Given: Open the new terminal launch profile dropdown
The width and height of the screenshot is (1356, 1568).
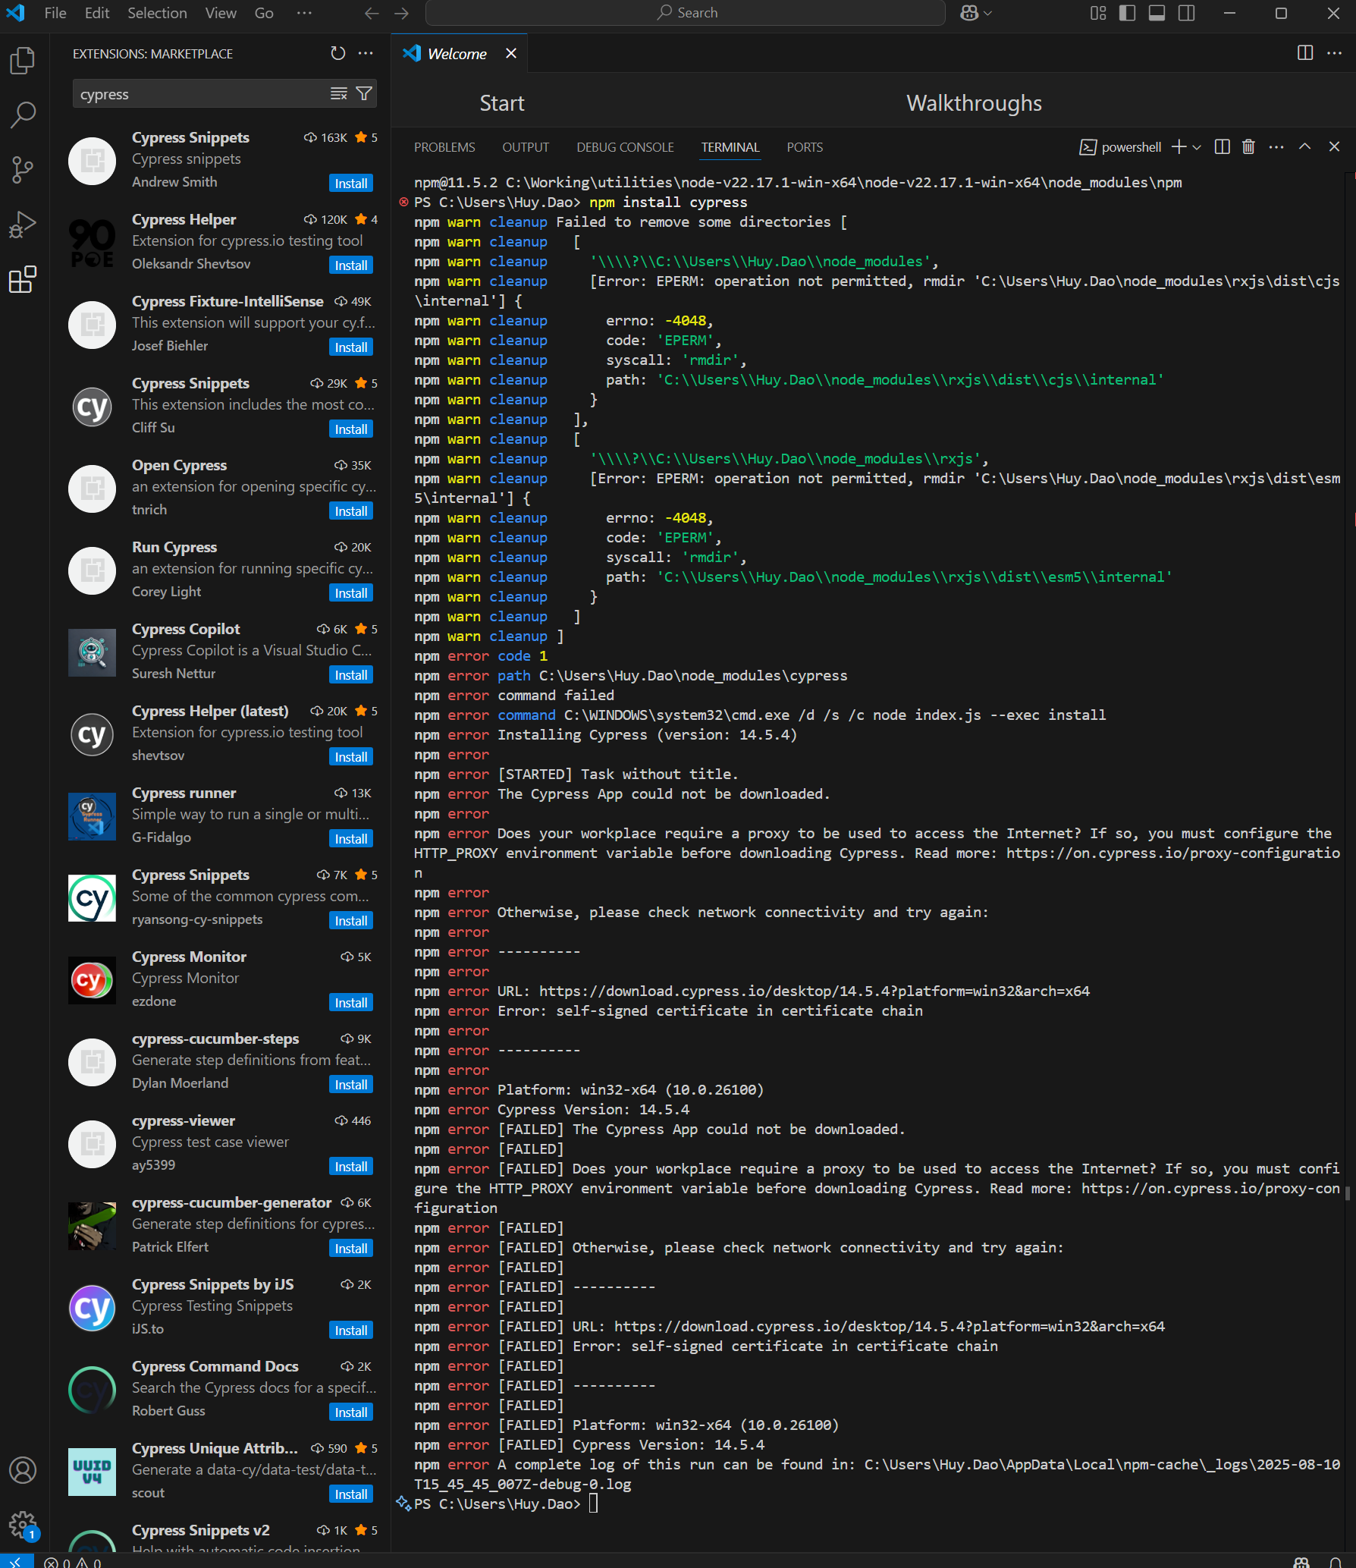Looking at the screenshot, I should (1197, 147).
